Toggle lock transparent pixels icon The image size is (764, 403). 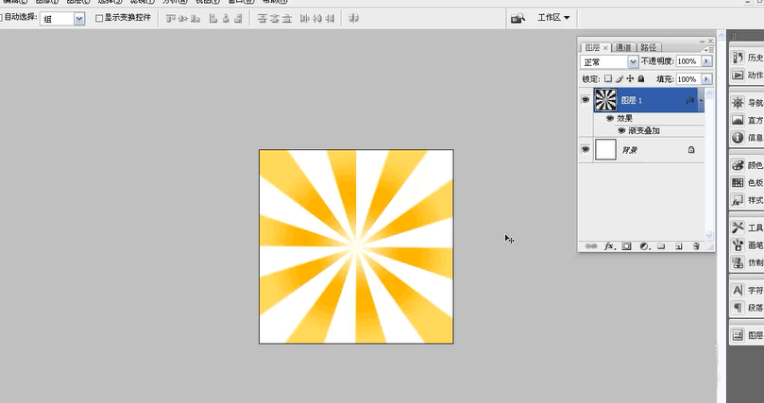[x=608, y=78]
